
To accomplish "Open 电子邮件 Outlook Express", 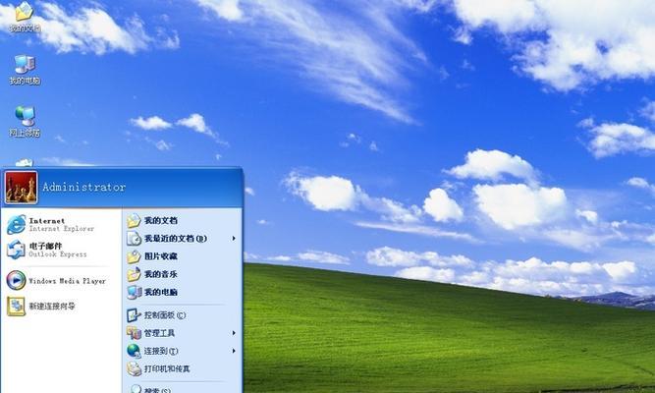I will [x=47, y=250].
